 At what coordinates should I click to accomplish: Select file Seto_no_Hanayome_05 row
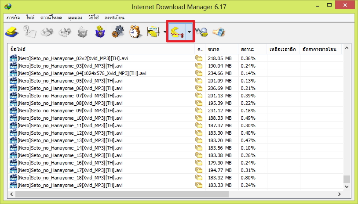(x=175, y=81)
